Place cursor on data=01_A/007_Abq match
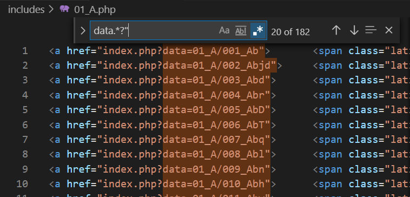The height and width of the screenshot is (197, 410). (216, 140)
